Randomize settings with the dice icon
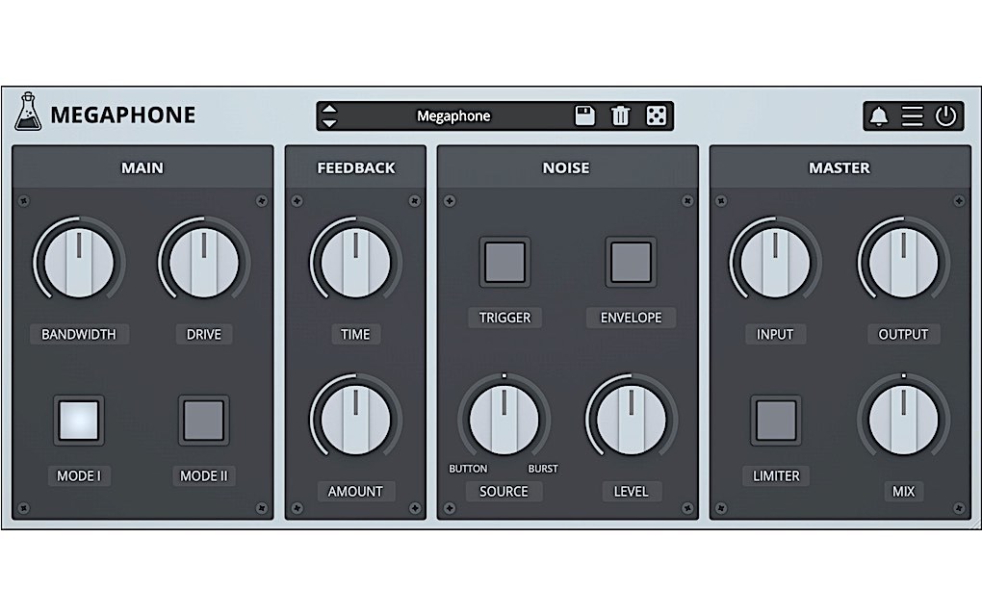The image size is (982, 614). [x=656, y=115]
